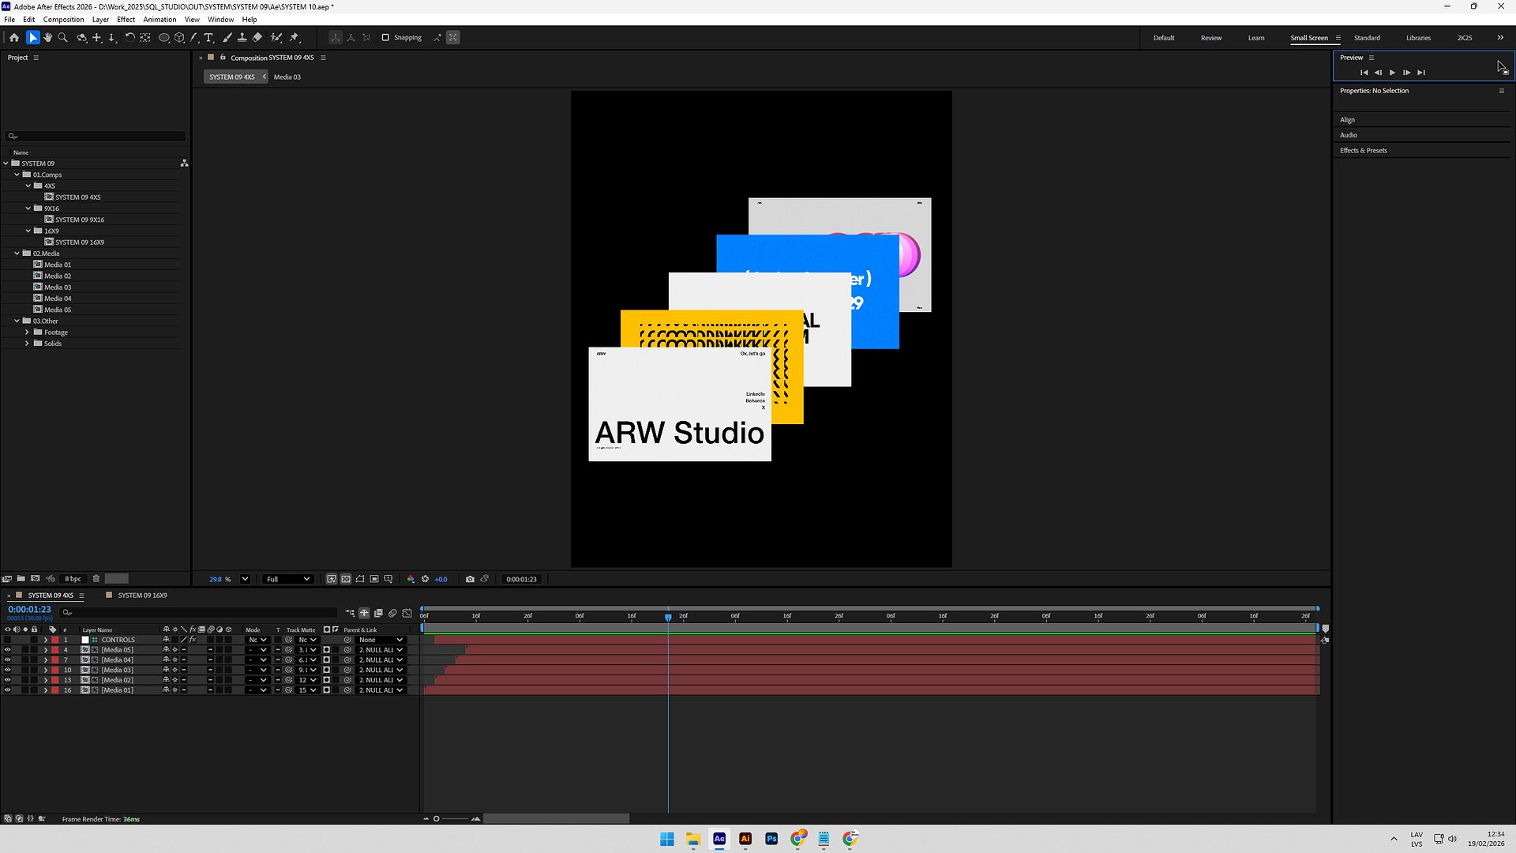Viewport: 1516px width, 853px height.
Task: Play the composition preview
Action: point(1392,73)
